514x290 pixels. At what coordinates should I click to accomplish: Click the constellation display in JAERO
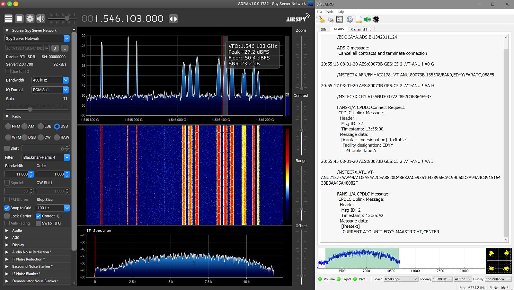click(x=499, y=260)
